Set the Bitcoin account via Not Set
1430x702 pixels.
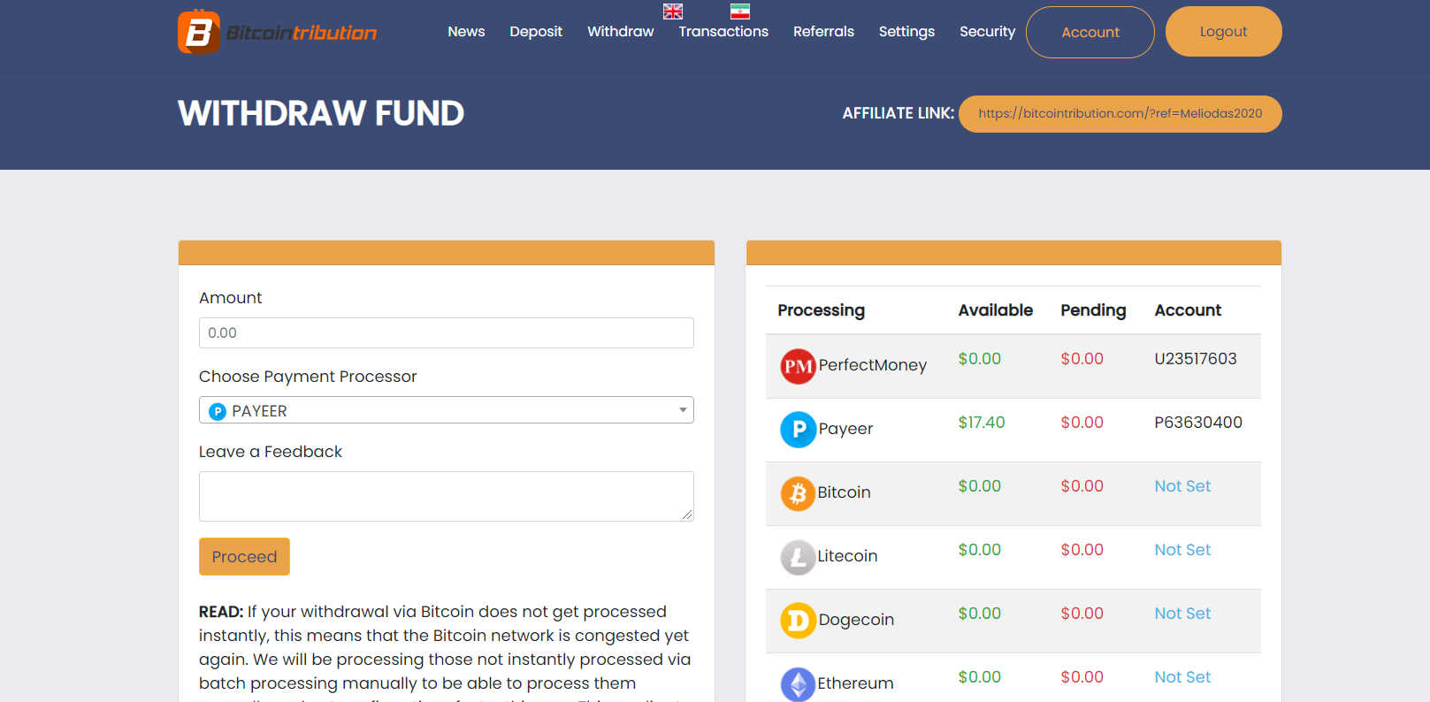[x=1182, y=486]
